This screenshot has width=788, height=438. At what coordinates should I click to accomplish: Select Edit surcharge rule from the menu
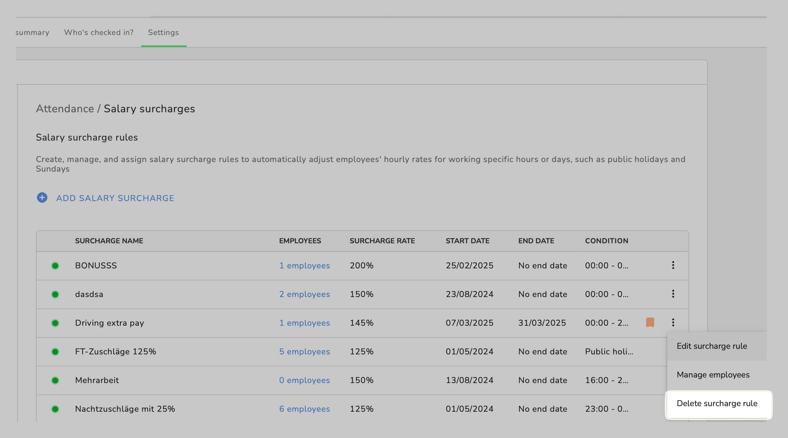coord(711,346)
